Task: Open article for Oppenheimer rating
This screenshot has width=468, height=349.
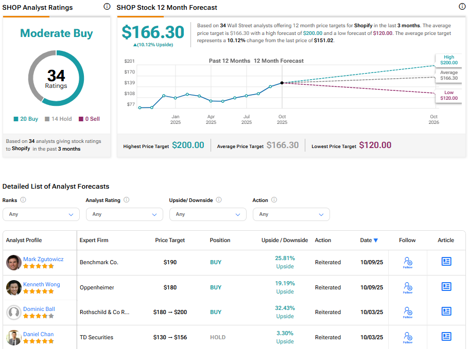Action: (446, 287)
